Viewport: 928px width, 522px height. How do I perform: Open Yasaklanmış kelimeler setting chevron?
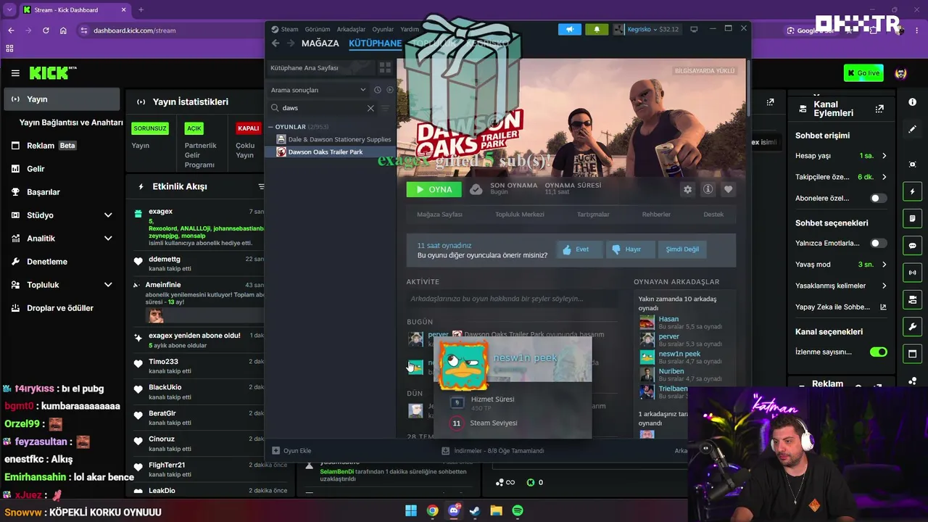884,286
